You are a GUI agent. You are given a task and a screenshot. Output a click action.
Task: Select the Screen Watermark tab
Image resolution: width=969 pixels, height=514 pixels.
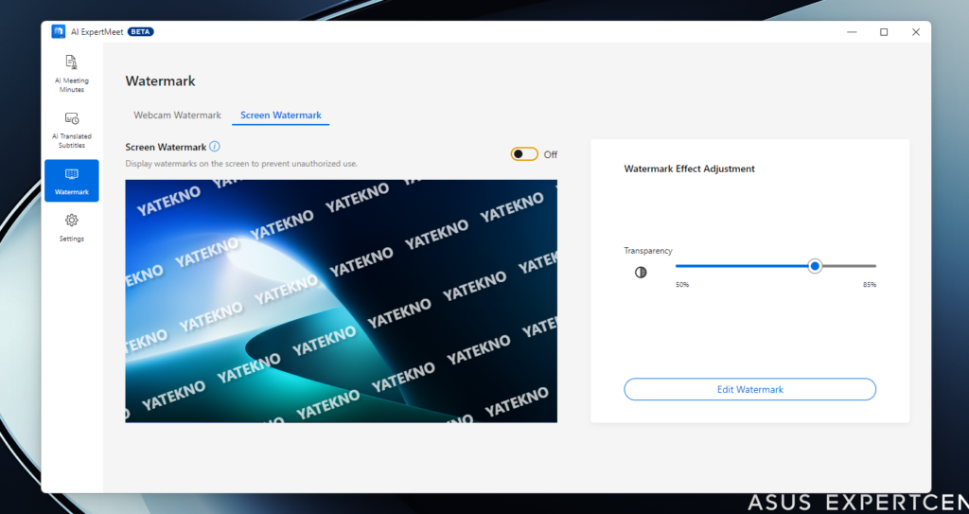click(280, 115)
